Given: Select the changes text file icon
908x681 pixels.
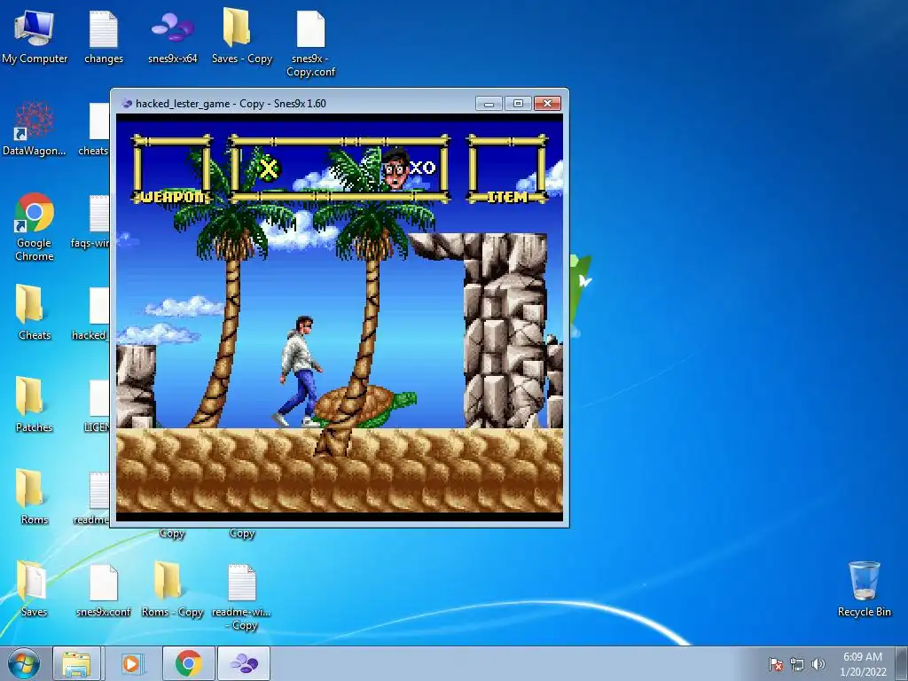Looking at the screenshot, I should [x=104, y=37].
